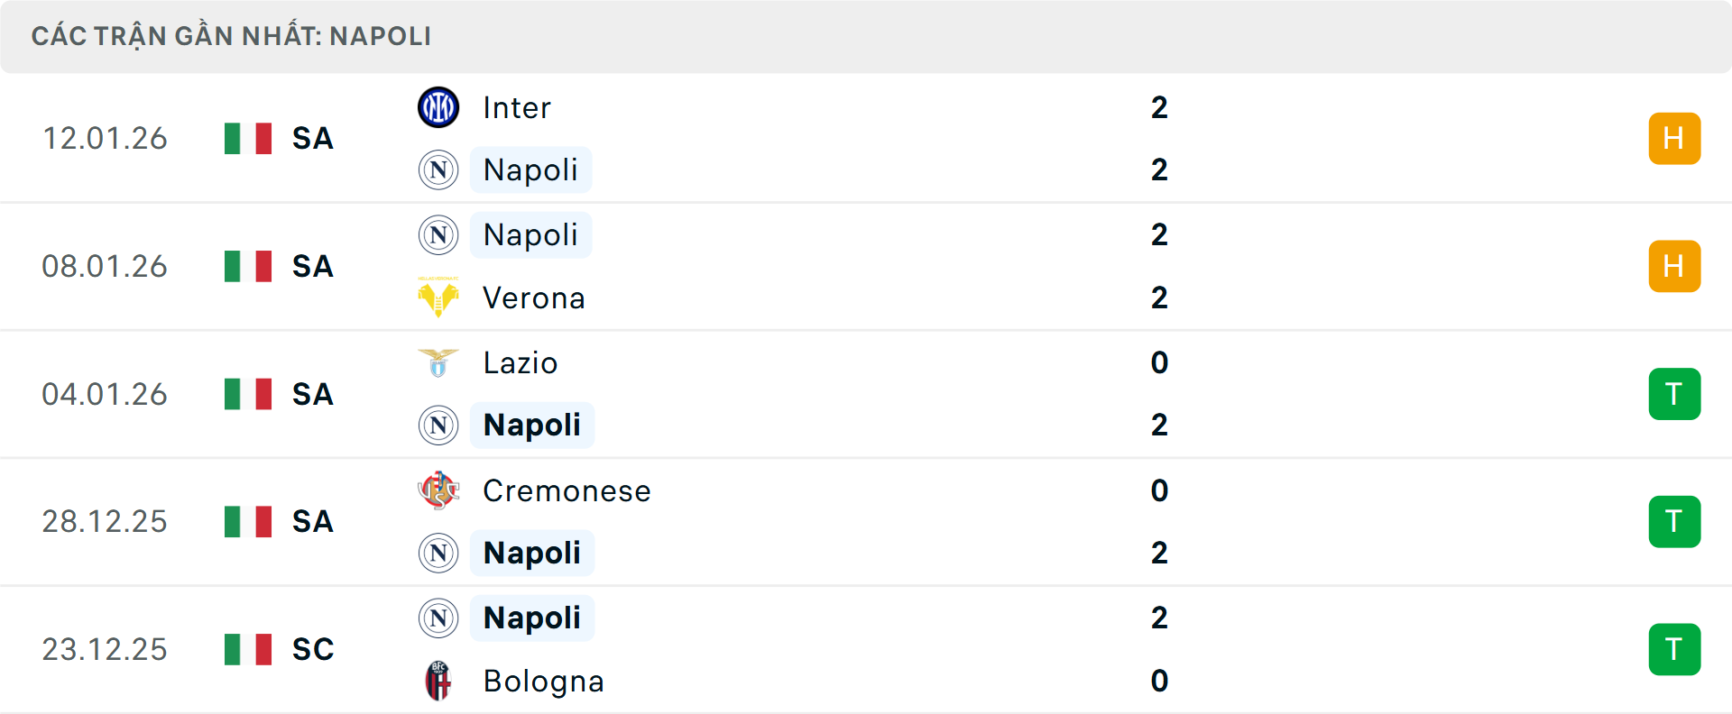Click the Verona club crest
The image size is (1732, 714).
pos(438,297)
